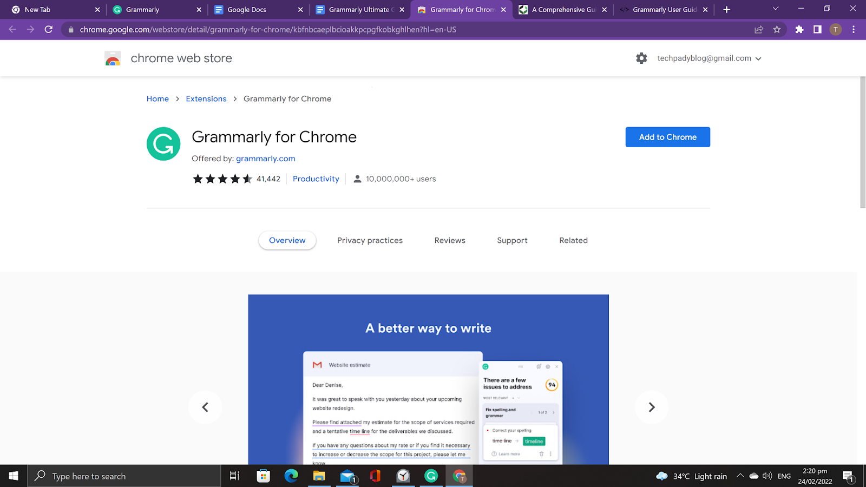
Task: View site information lock icon
Action: 71,30
